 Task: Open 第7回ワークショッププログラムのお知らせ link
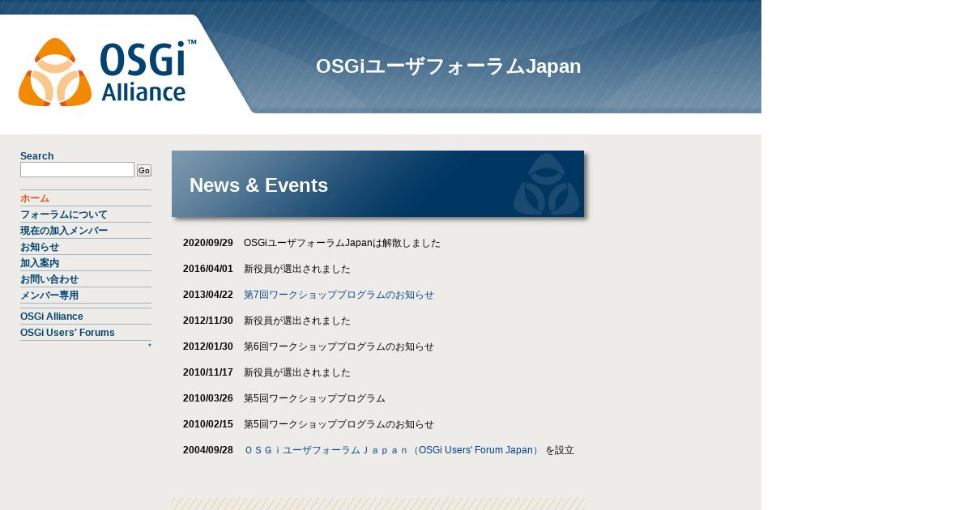pyautogui.click(x=339, y=295)
